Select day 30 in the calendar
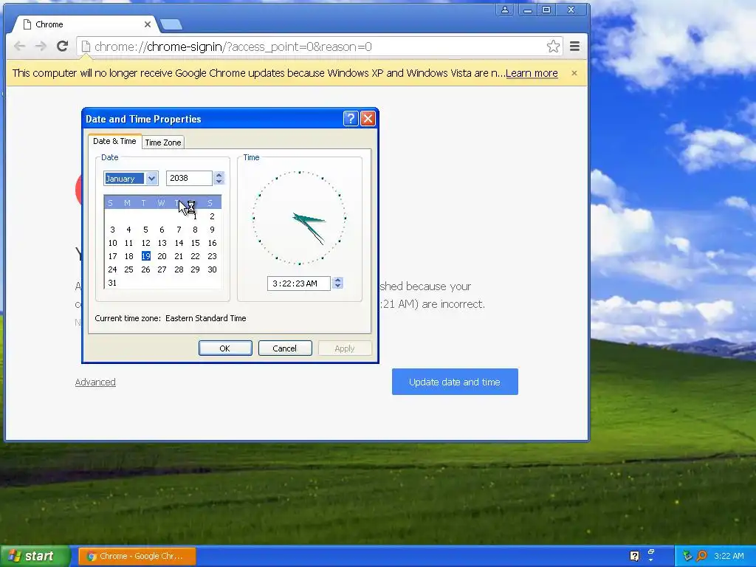 (212, 269)
